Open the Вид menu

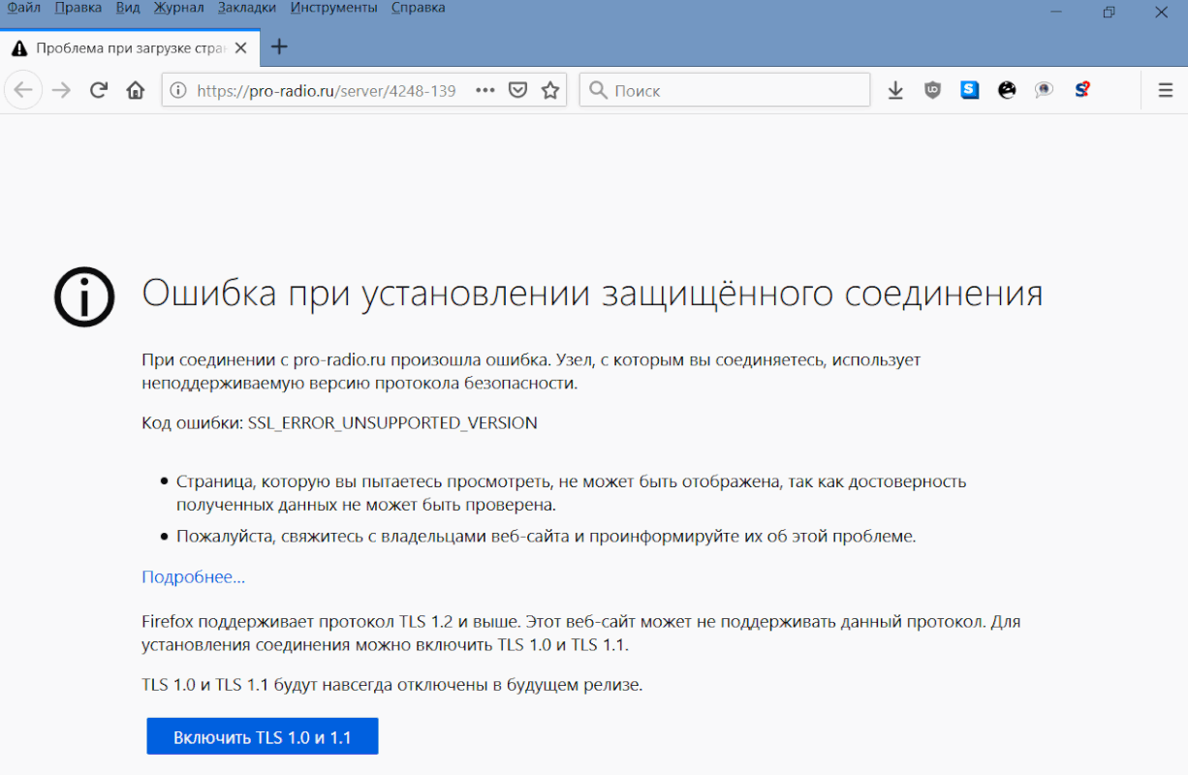coord(128,8)
